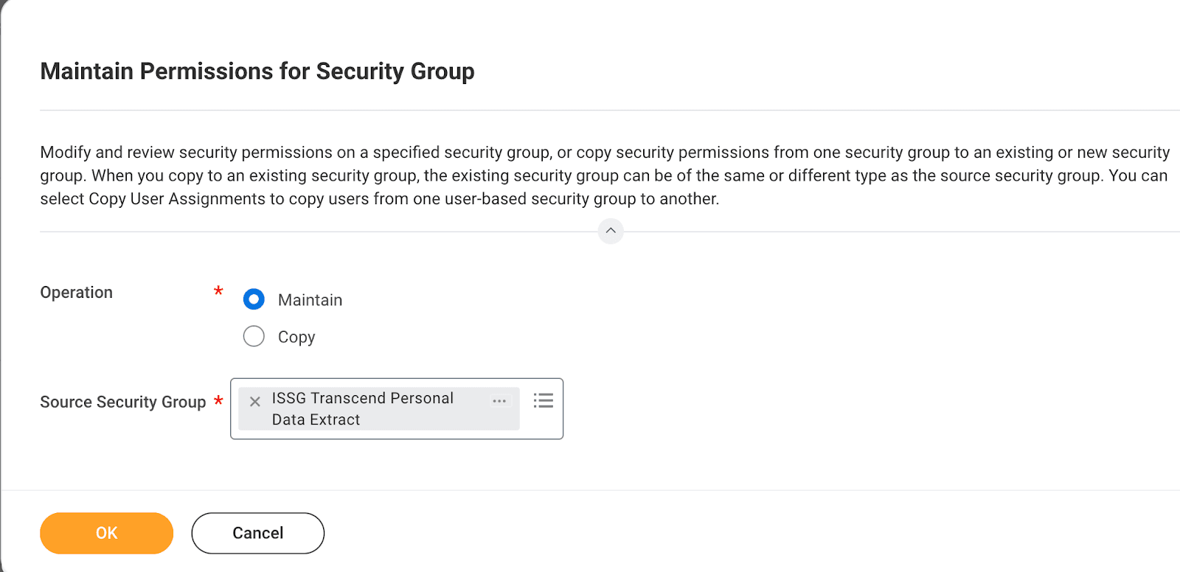Click the Operation field label
This screenshot has width=1180, height=572.
tap(76, 292)
